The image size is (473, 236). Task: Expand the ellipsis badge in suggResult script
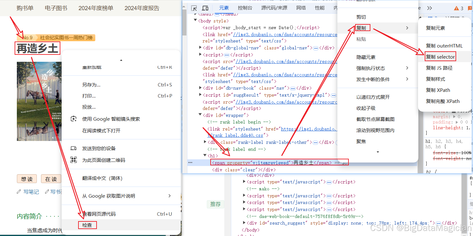[x=334, y=95]
